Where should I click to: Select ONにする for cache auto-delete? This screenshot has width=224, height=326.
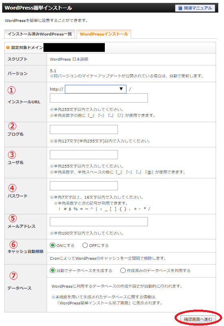(53, 245)
